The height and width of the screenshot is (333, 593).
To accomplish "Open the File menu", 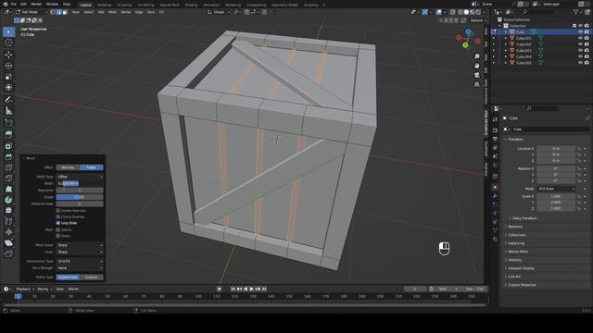I will [x=14, y=4].
